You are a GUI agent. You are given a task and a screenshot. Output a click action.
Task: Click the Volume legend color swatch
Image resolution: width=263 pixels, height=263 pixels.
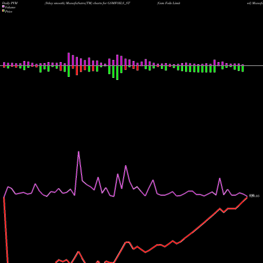3,6
